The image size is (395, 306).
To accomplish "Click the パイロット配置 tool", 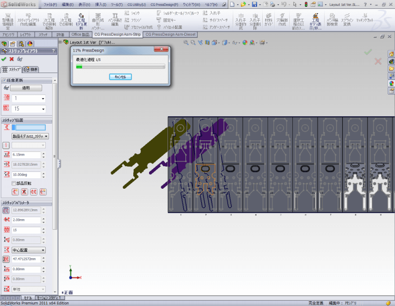I will [169, 27].
